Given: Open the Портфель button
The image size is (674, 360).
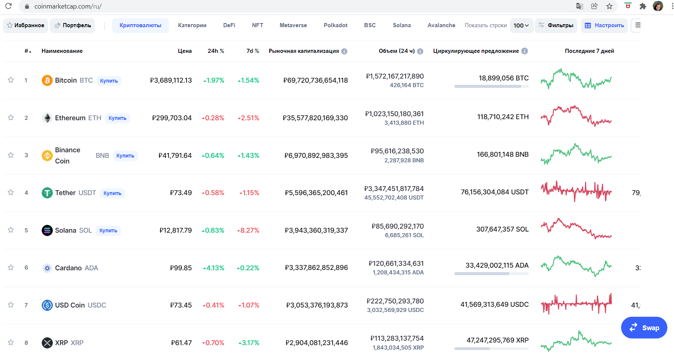Looking at the screenshot, I should [x=73, y=25].
